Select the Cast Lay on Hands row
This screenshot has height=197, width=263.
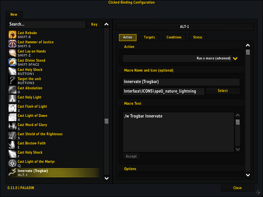55,53
